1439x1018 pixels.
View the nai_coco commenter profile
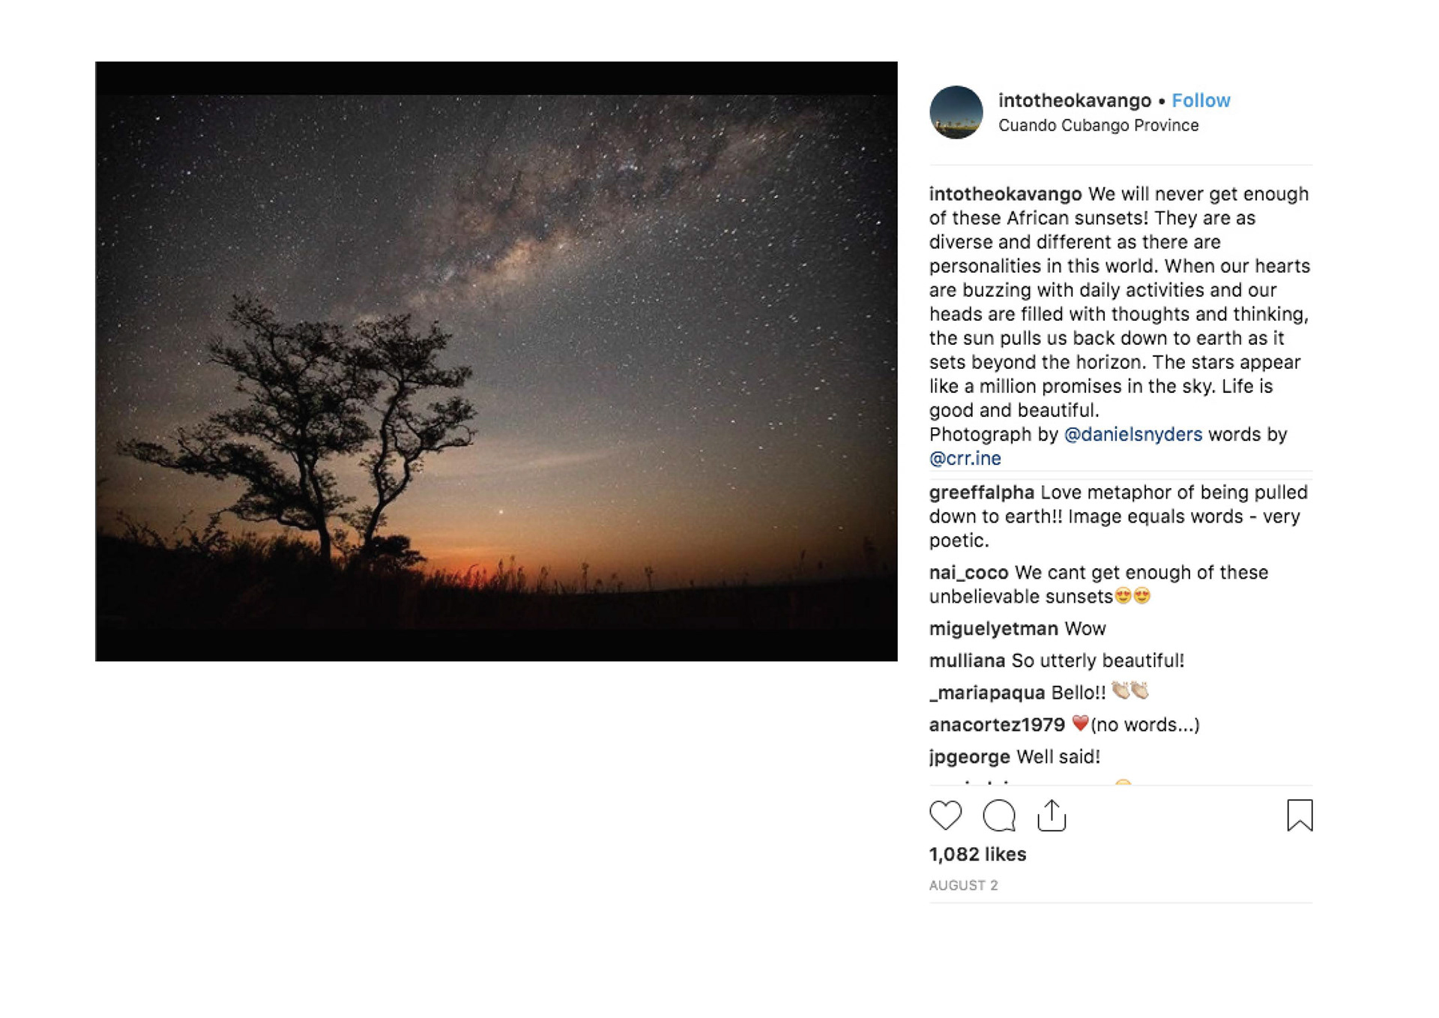[968, 573]
